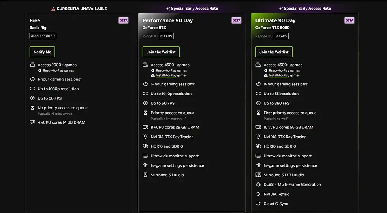
Task: Click clock icon beside 1-hour gaming sessions
Action: coord(32,79)
